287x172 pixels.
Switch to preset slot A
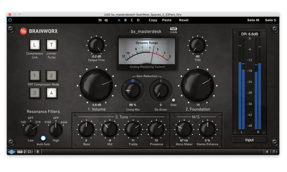(x=119, y=20)
